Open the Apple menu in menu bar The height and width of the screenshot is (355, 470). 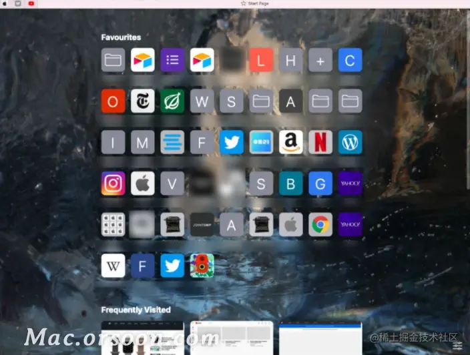[5, 3]
